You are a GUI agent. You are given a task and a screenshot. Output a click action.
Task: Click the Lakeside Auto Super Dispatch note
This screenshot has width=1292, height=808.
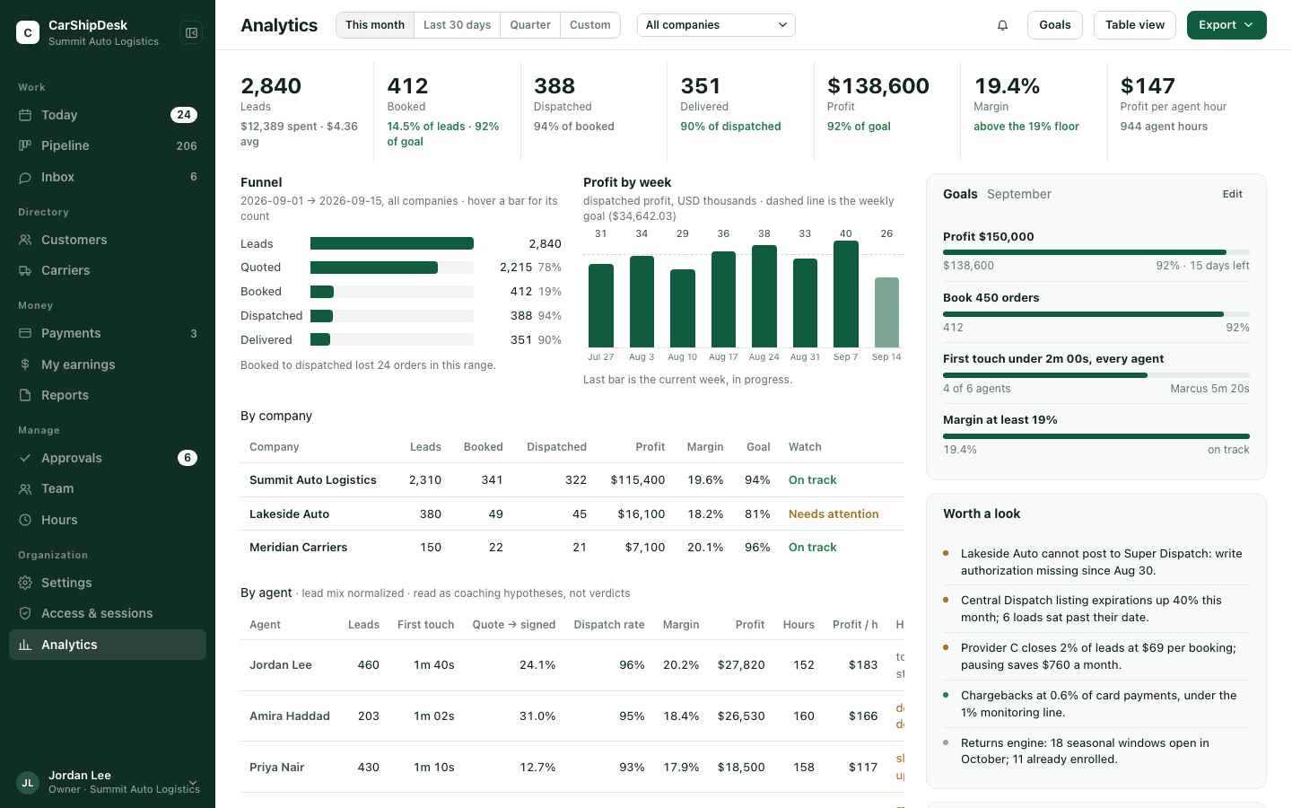[1096, 562]
